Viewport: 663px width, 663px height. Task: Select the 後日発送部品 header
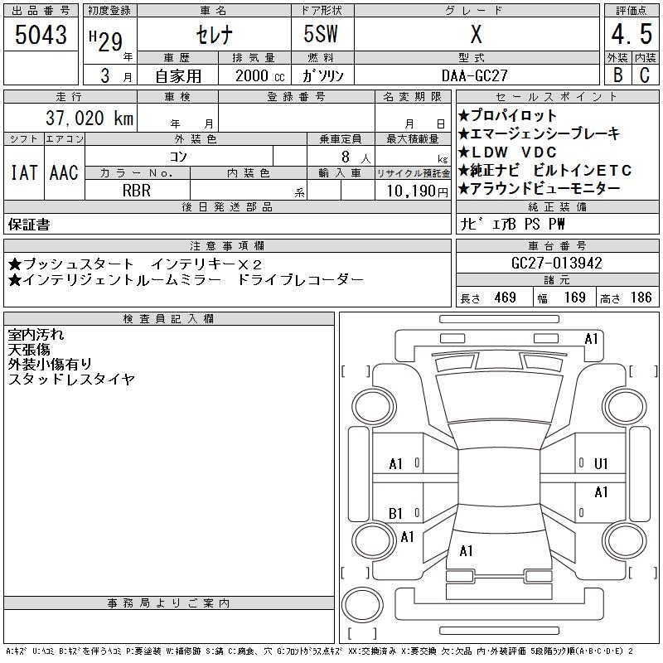(227, 206)
